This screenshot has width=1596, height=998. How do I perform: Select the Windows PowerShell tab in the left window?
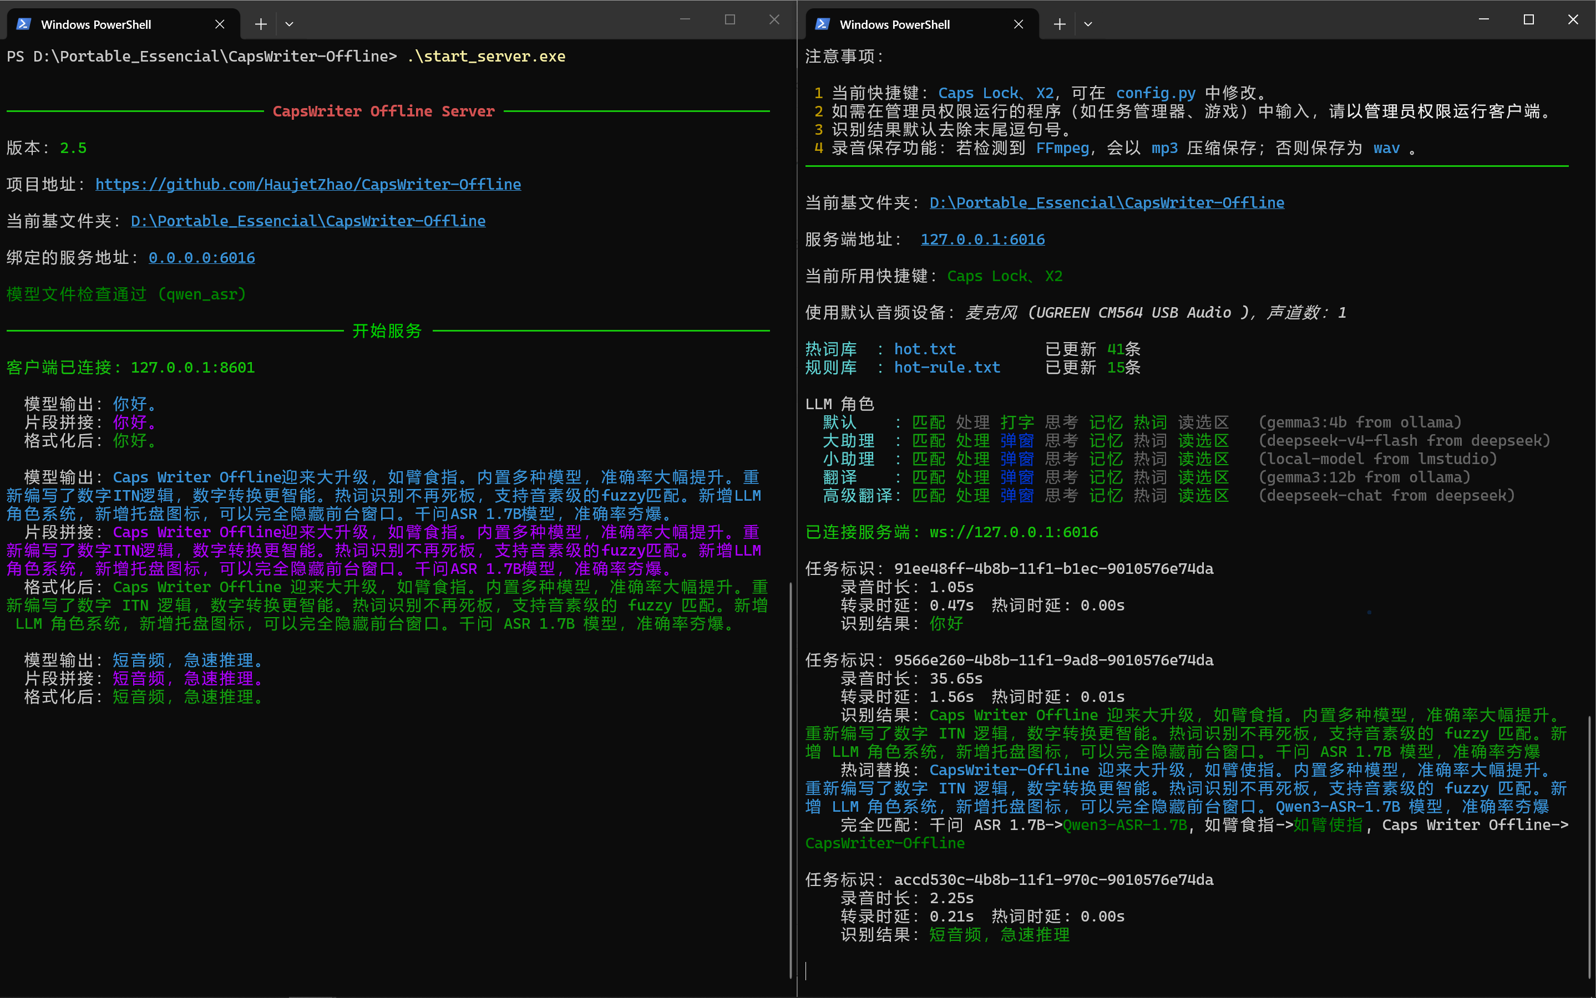pyautogui.click(x=123, y=24)
